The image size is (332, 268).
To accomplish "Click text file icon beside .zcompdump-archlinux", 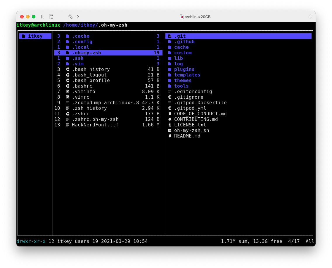I will pyautogui.click(x=68, y=102).
